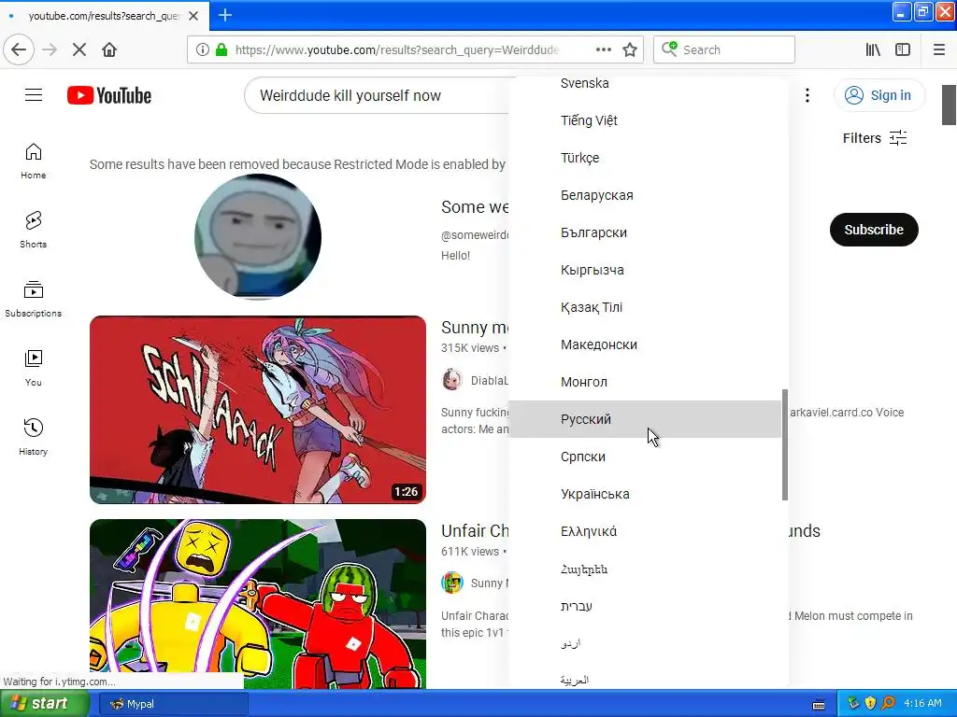The height and width of the screenshot is (717, 957).
Task: Show site information icon in address bar
Action: pyautogui.click(x=203, y=49)
